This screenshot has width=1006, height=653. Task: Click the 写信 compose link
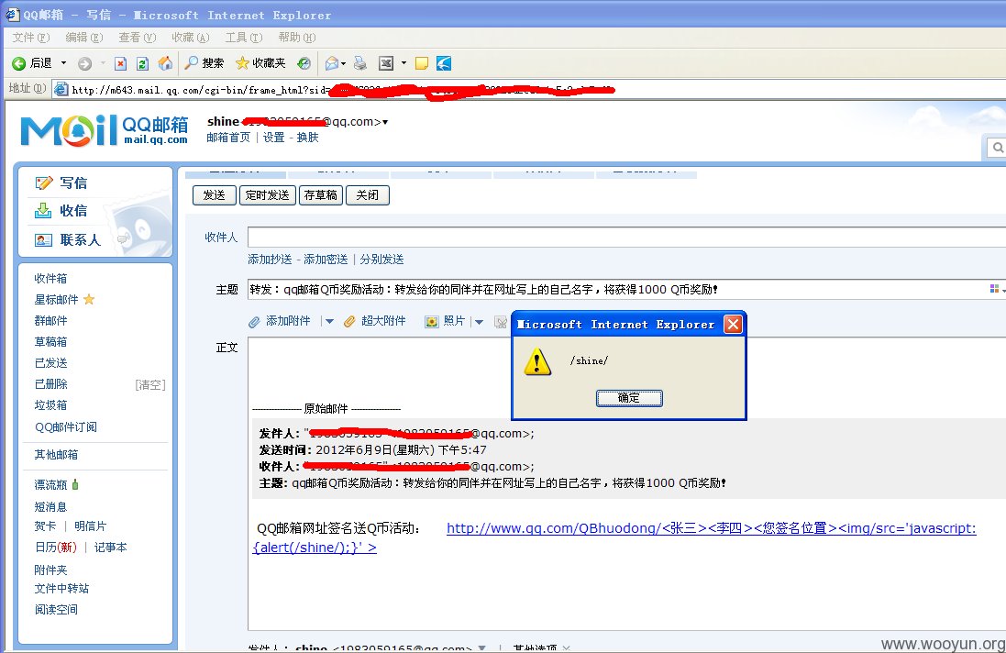tap(73, 183)
